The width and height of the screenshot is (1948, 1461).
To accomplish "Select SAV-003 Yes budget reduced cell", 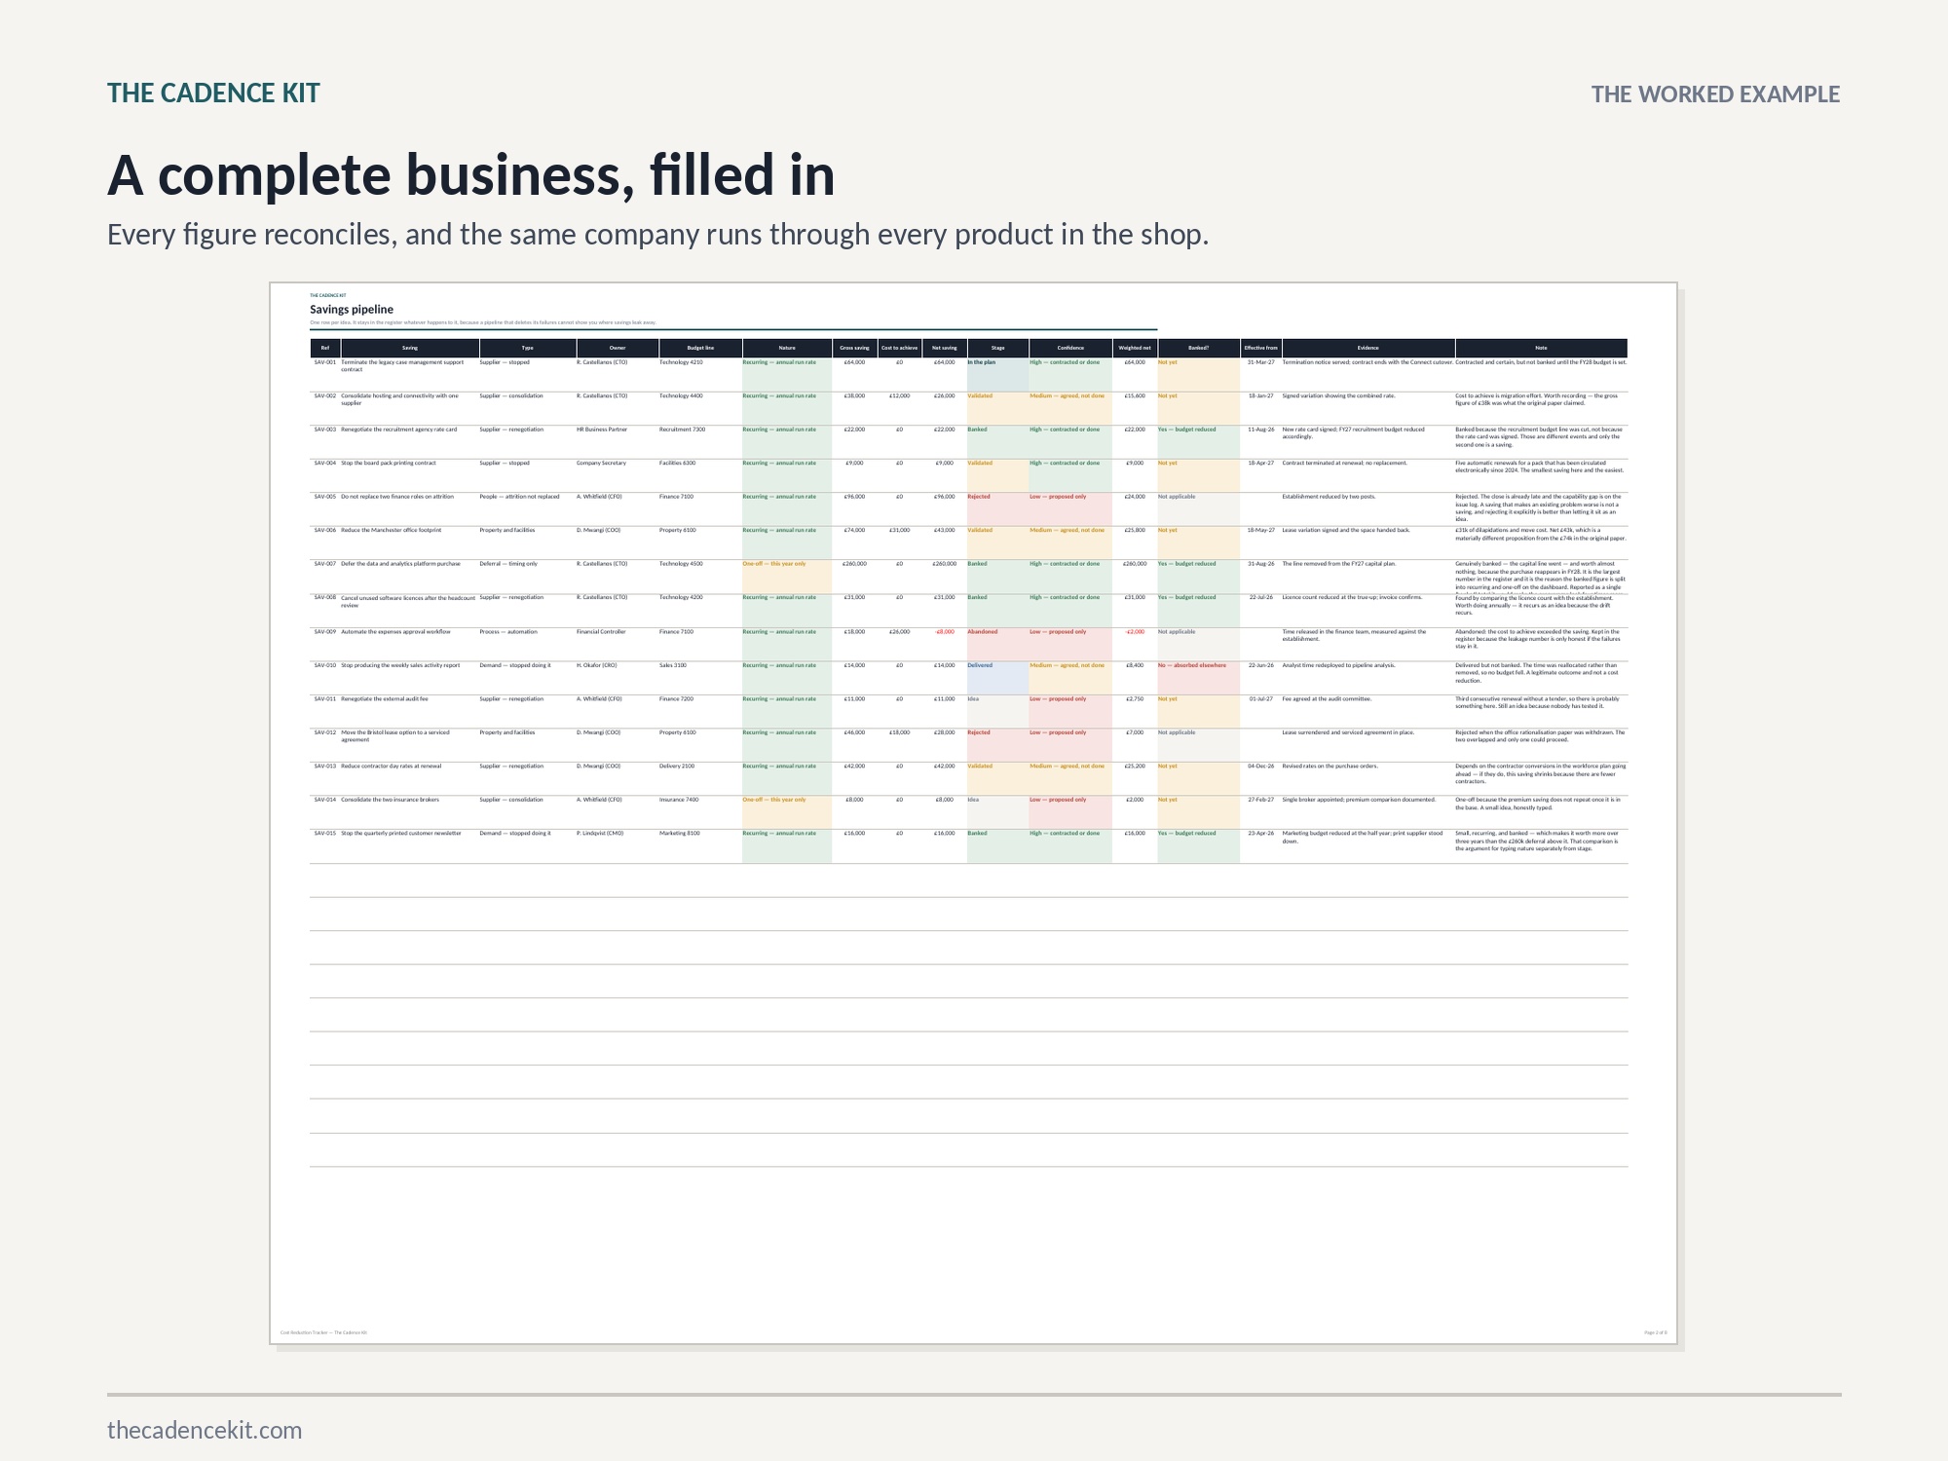I will (1198, 442).
